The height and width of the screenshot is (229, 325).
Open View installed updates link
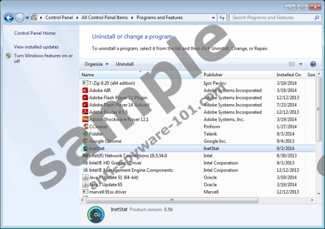coord(36,47)
